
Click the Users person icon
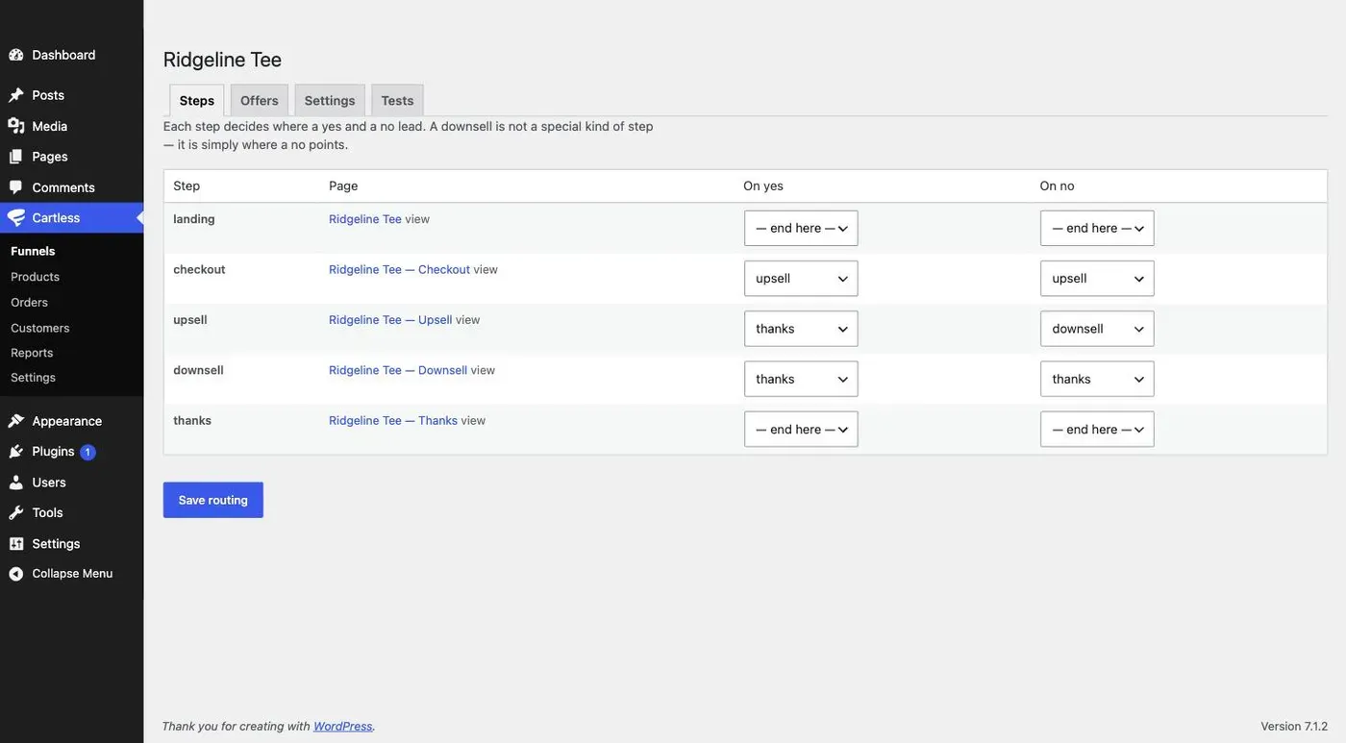[x=16, y=483]
